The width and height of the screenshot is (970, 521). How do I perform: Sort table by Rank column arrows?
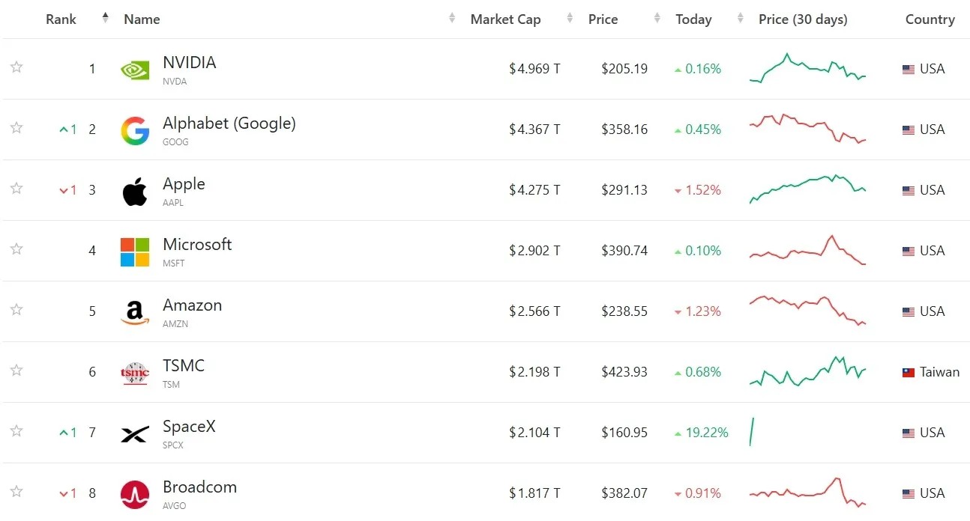105,19
